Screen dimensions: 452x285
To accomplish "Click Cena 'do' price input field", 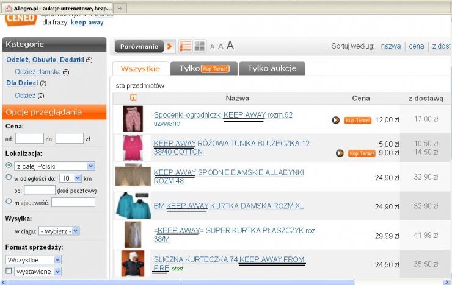I will click(x=70, y=138).
